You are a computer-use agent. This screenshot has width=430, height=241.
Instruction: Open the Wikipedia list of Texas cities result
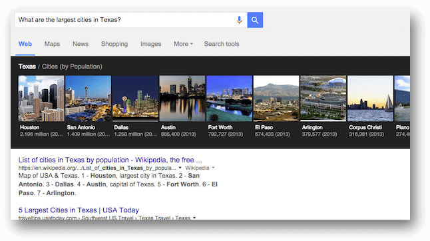pyautogui.click(x=110, y=160)
